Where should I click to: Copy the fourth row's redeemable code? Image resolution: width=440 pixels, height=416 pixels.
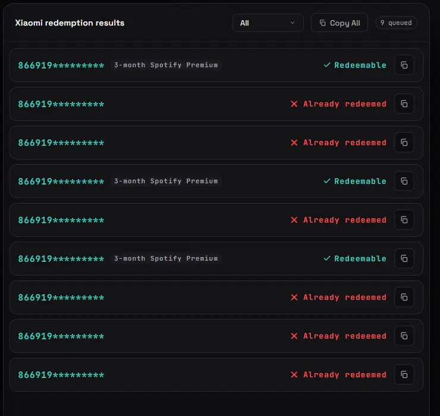click(404, 181)
